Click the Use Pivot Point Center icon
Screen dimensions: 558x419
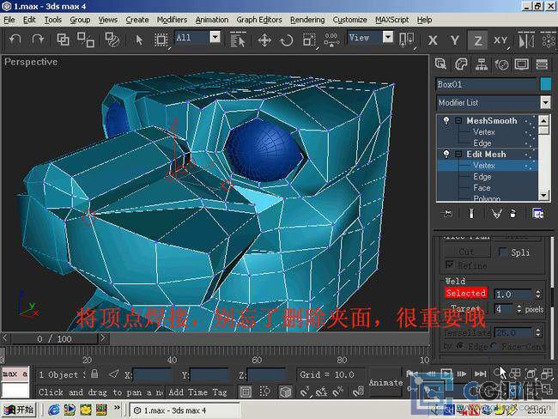tap(406, 39)
